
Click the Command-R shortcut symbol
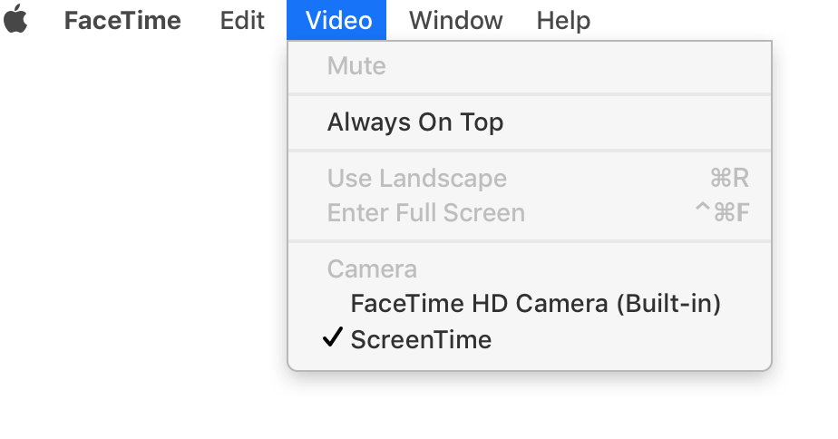pos(729,178)
